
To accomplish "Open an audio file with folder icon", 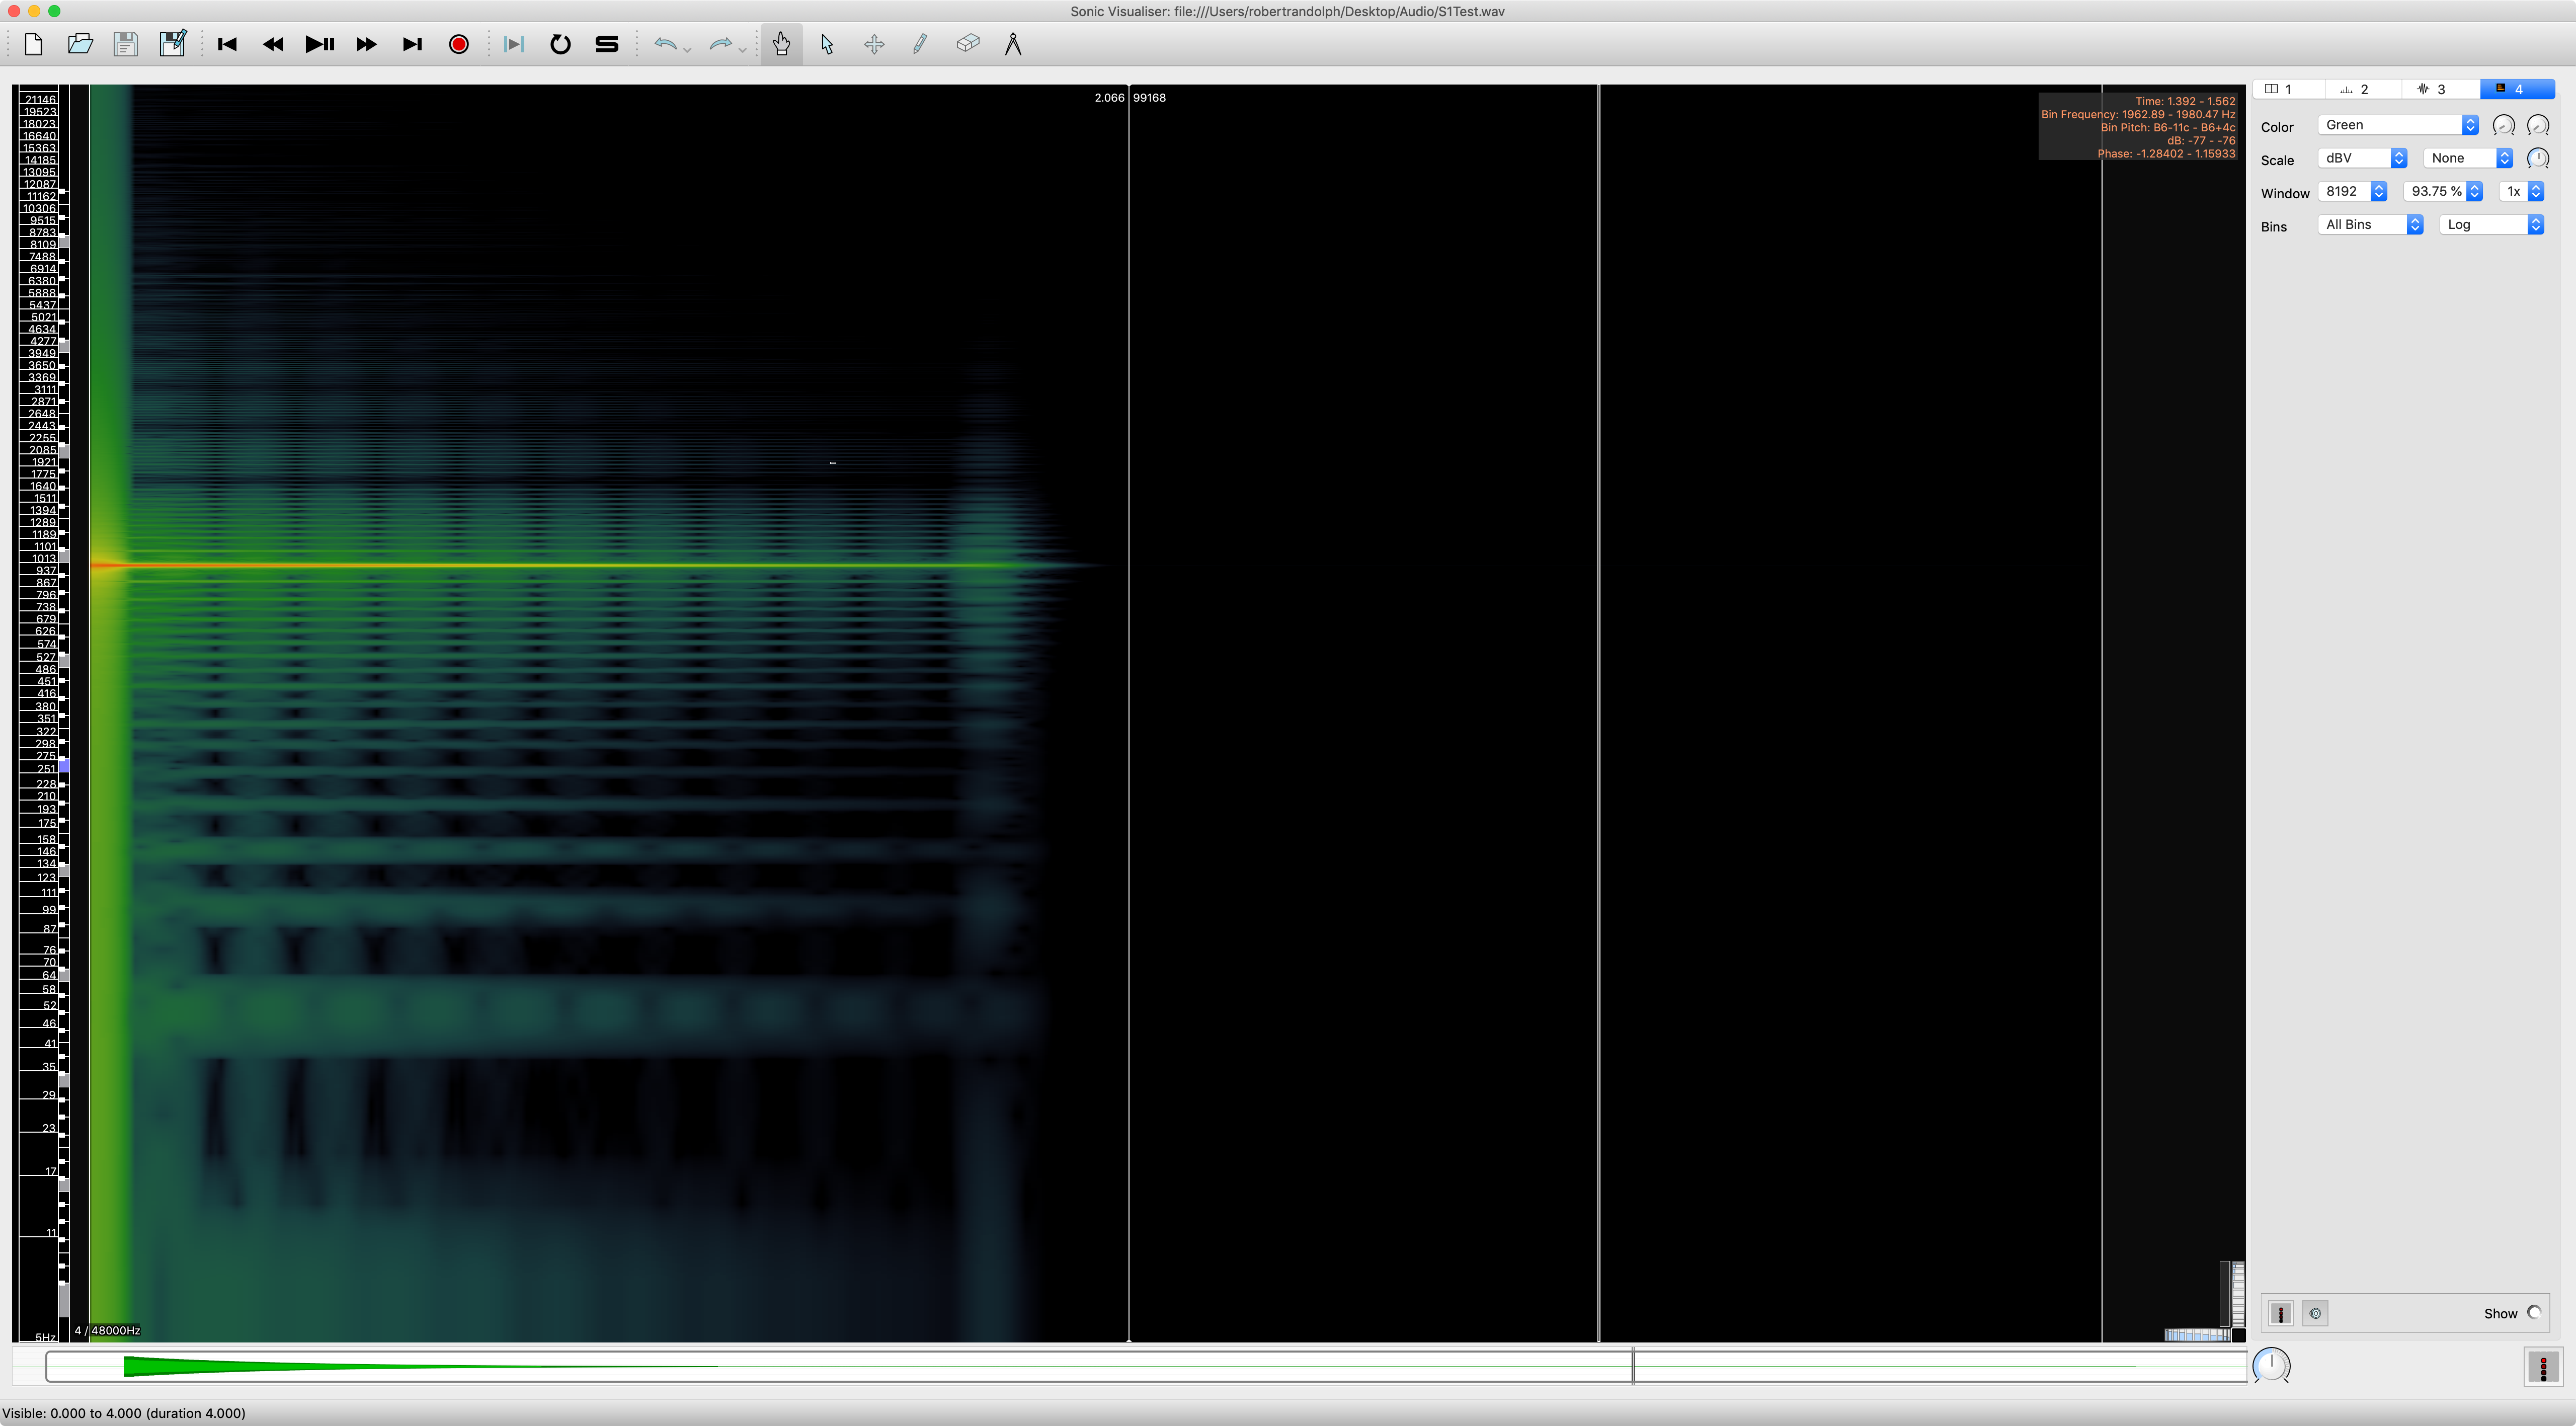I will tap(80, 44).
